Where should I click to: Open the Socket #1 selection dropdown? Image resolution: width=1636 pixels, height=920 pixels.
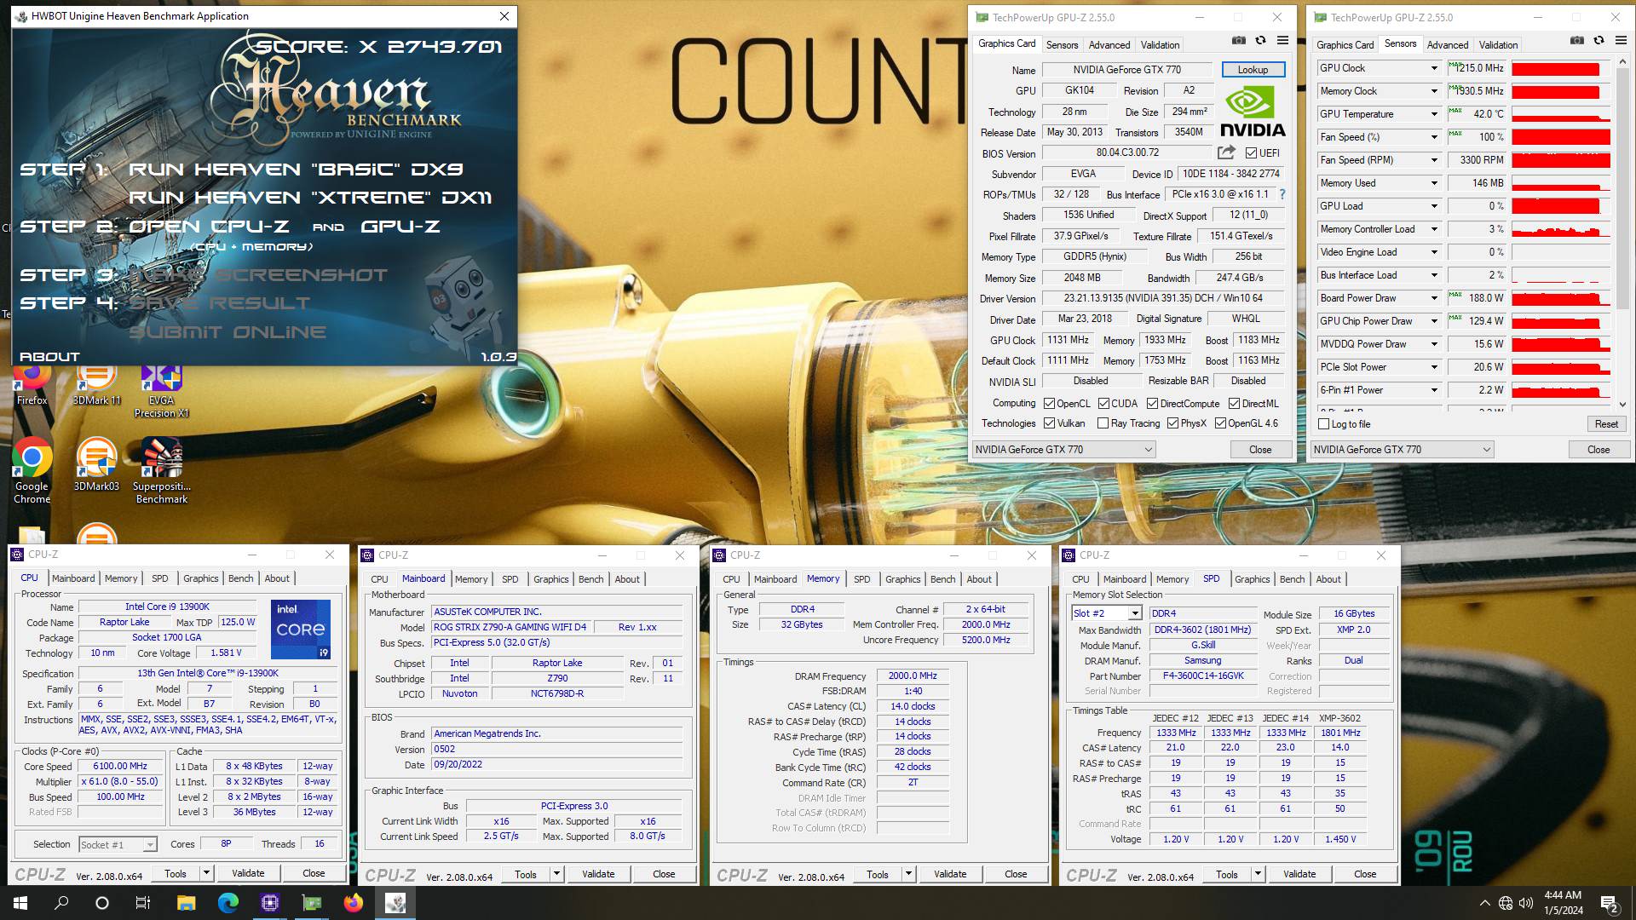(150, 845)
